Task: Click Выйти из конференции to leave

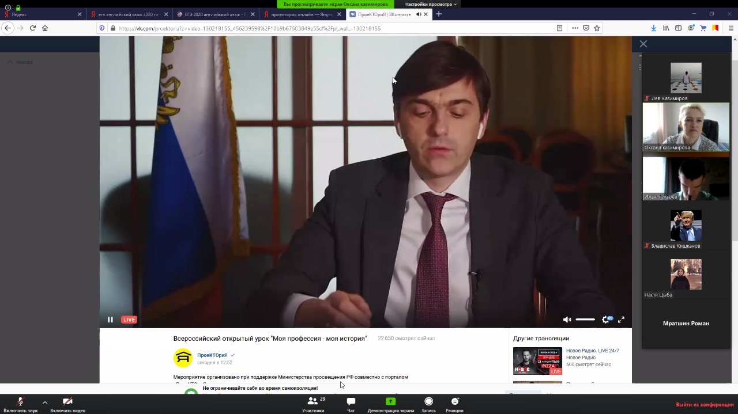Action: [x=704, y=405]
